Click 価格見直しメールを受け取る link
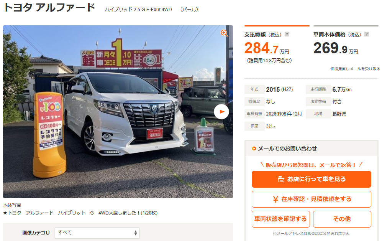The image size is (382, 241). pos(355,69)
